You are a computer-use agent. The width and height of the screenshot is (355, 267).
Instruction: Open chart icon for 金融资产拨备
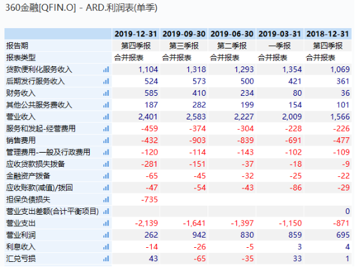pyautogui.click(x=106, y=176)
